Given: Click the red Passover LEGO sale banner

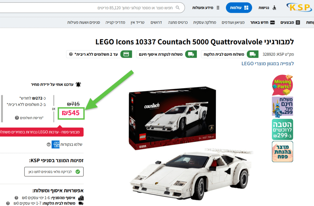Looking at the screenshot, I should coord(42,132).
